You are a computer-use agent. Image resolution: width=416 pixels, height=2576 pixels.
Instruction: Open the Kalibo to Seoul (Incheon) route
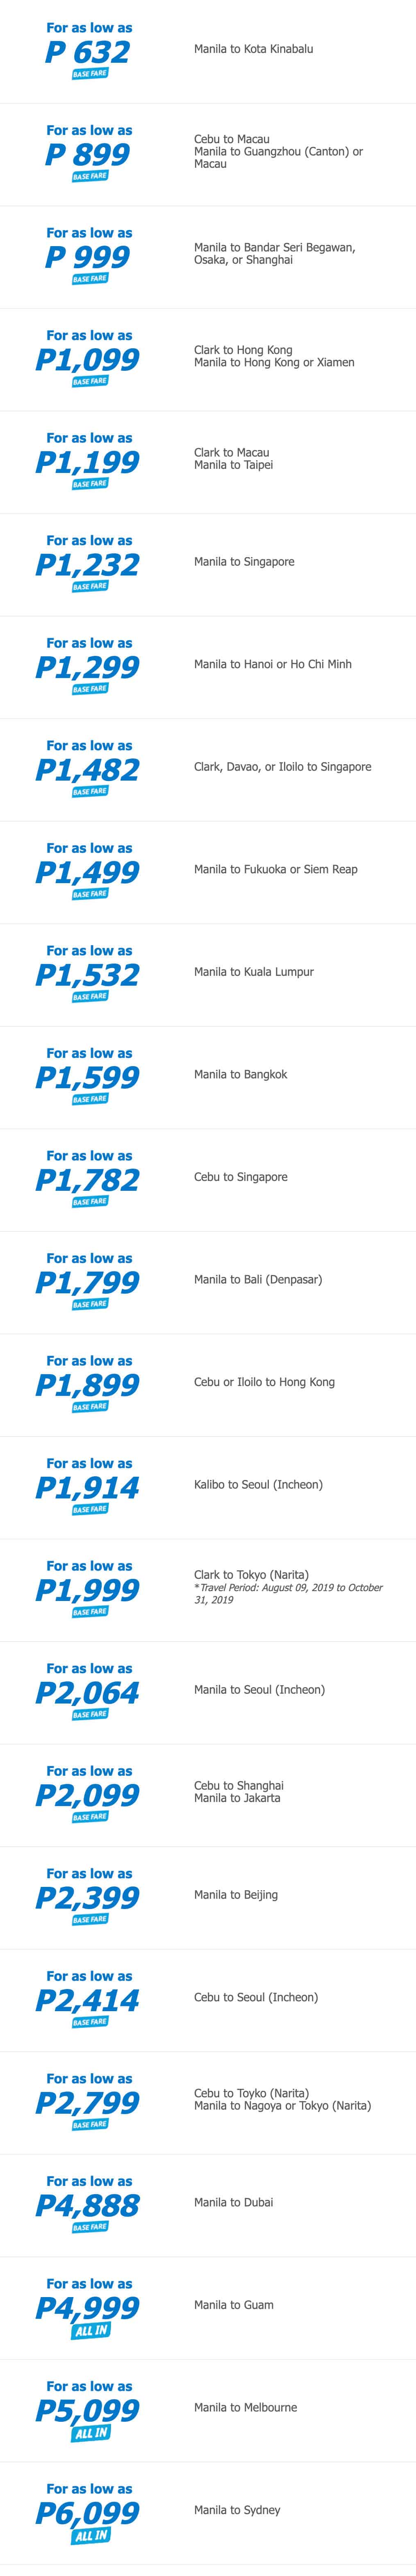(x=258, y=1484)
